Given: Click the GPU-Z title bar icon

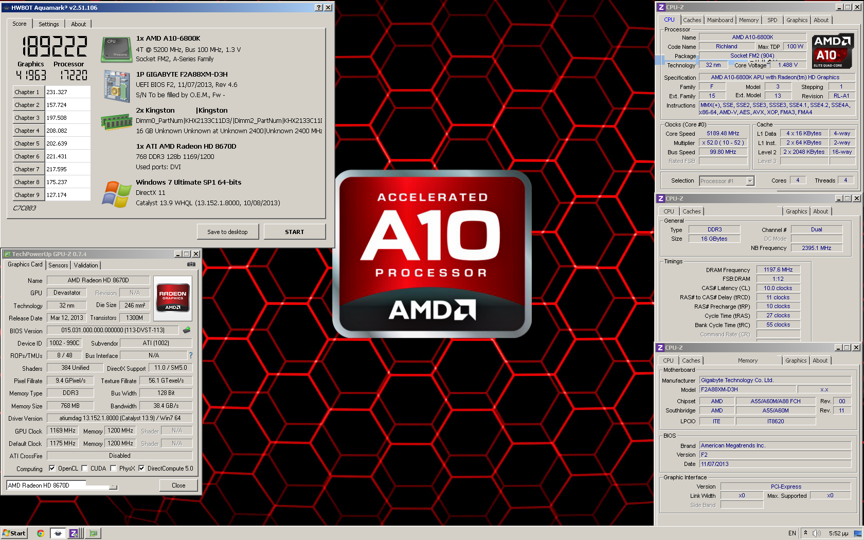Looking at the screenshot, I should 7,254.
